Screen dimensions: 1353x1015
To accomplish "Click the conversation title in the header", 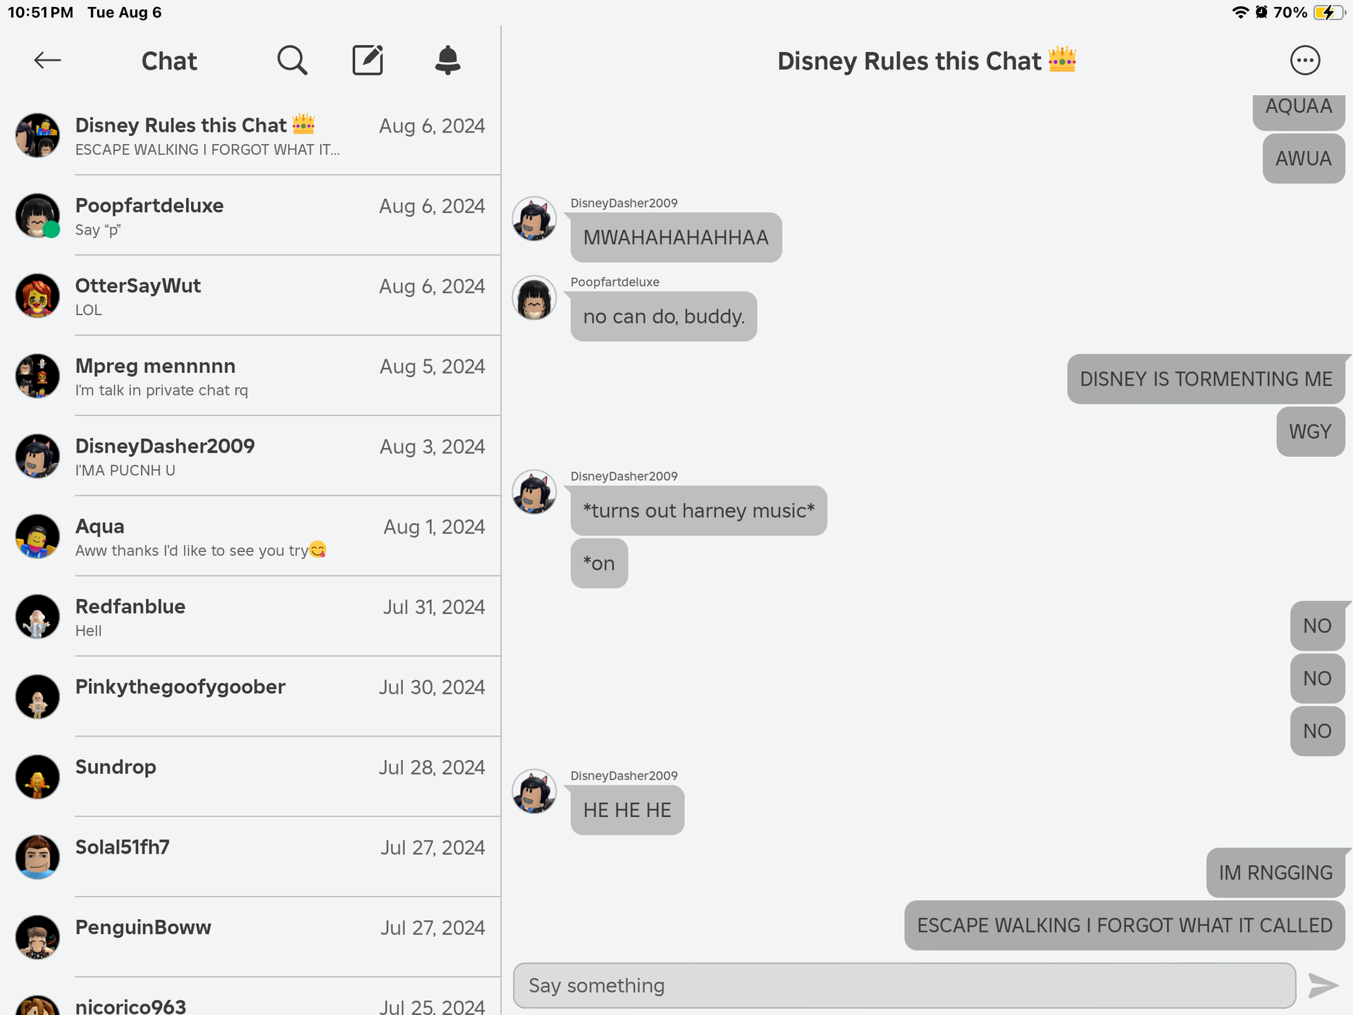I will [927, 61].
